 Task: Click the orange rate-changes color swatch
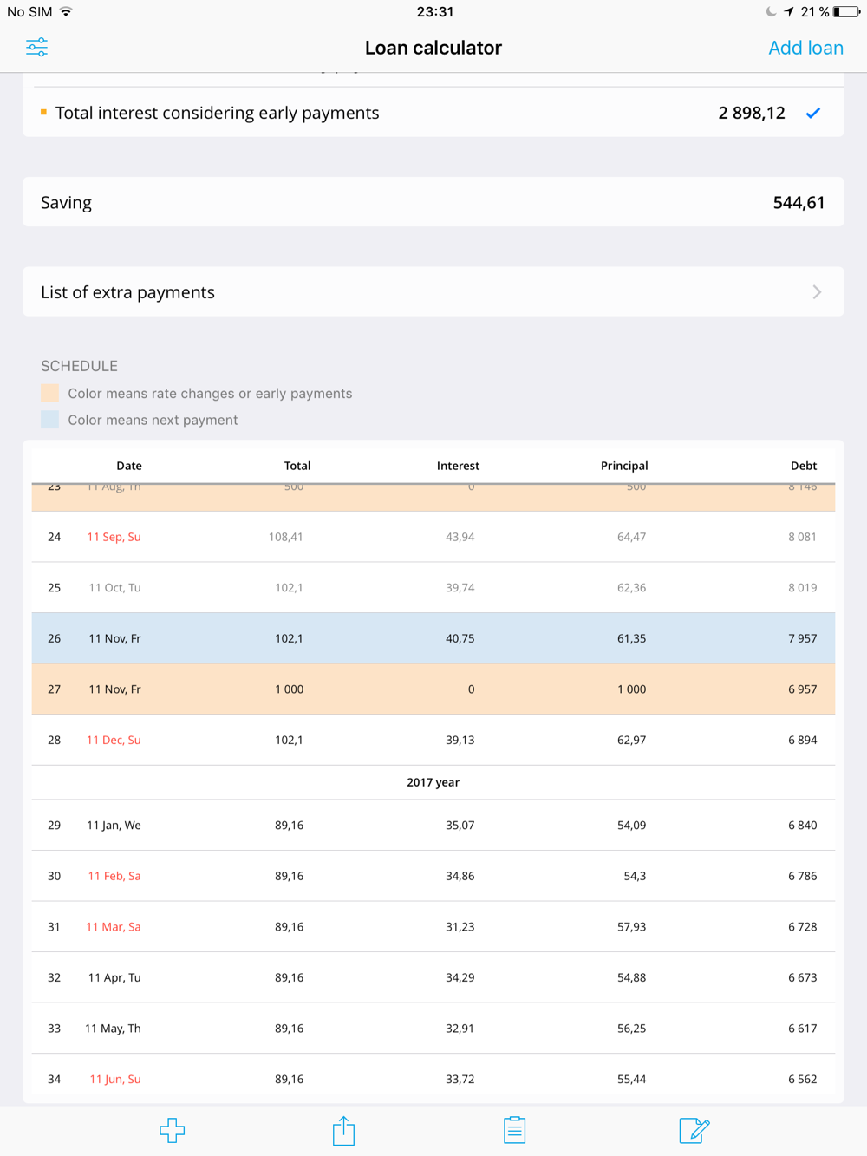50,393
